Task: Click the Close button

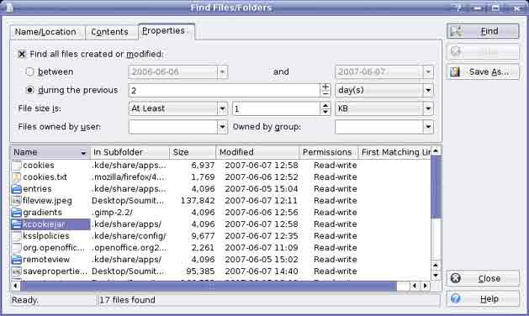Action: (x=483, y=278)
